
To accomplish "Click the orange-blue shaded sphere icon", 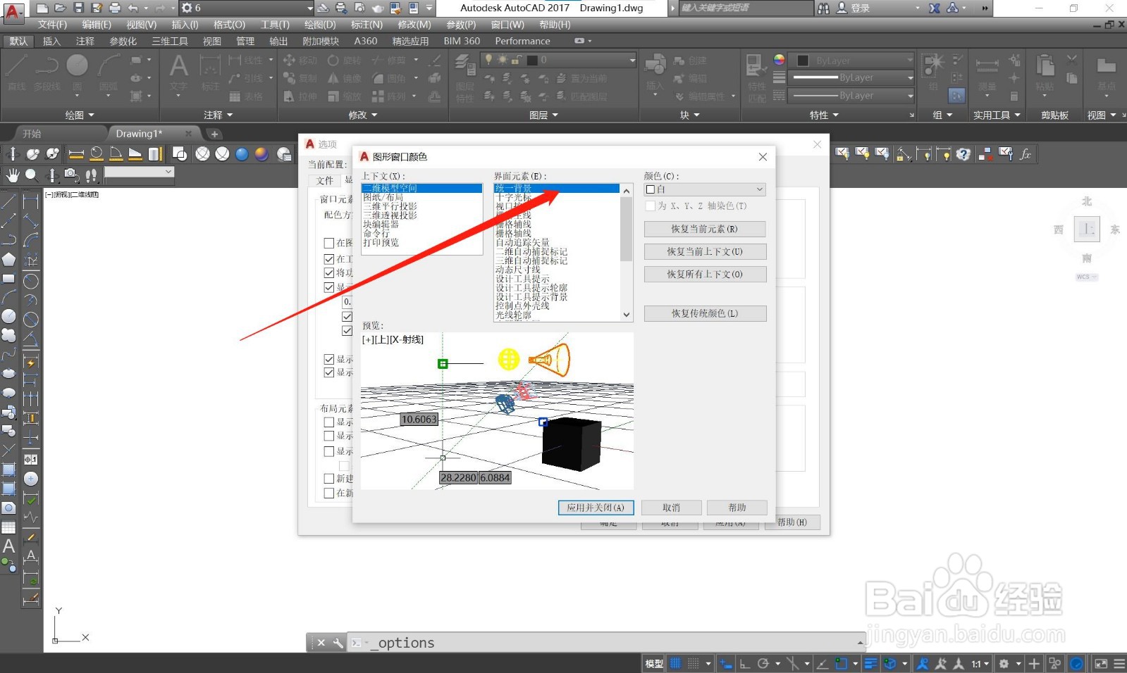I will tap(261, 154).
